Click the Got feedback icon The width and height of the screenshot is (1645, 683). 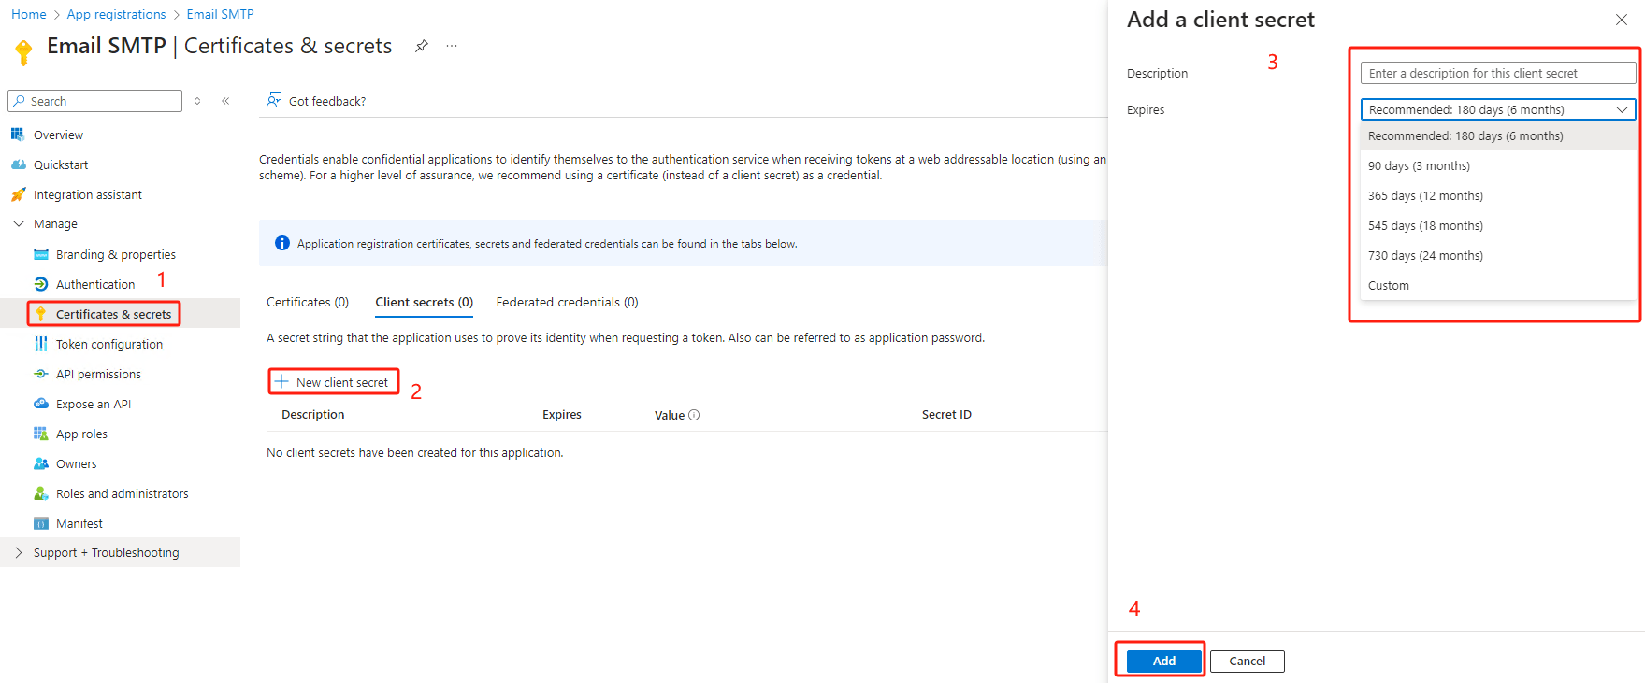(x=274, y=101)
